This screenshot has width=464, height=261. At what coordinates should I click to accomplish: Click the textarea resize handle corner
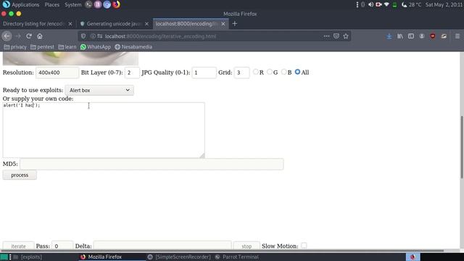pyautogui.click(x=202, y=155)
